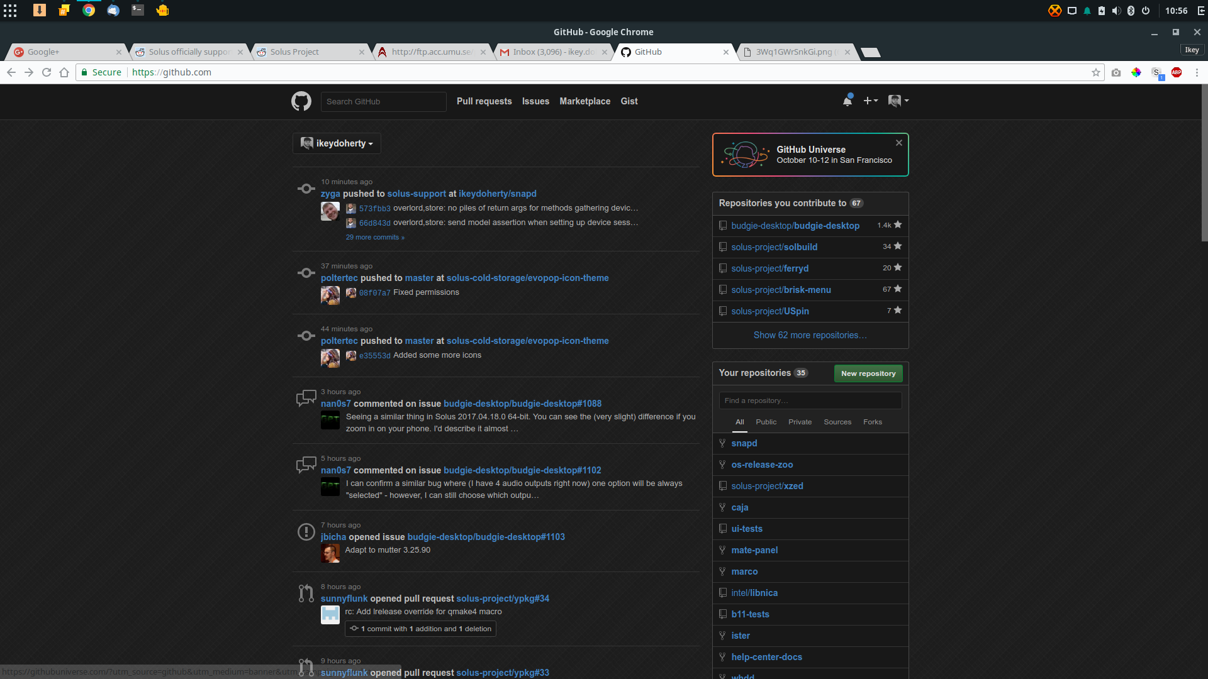Go back in browser history
This screenshot has width=1208, height=679.
tap(11, 72)
